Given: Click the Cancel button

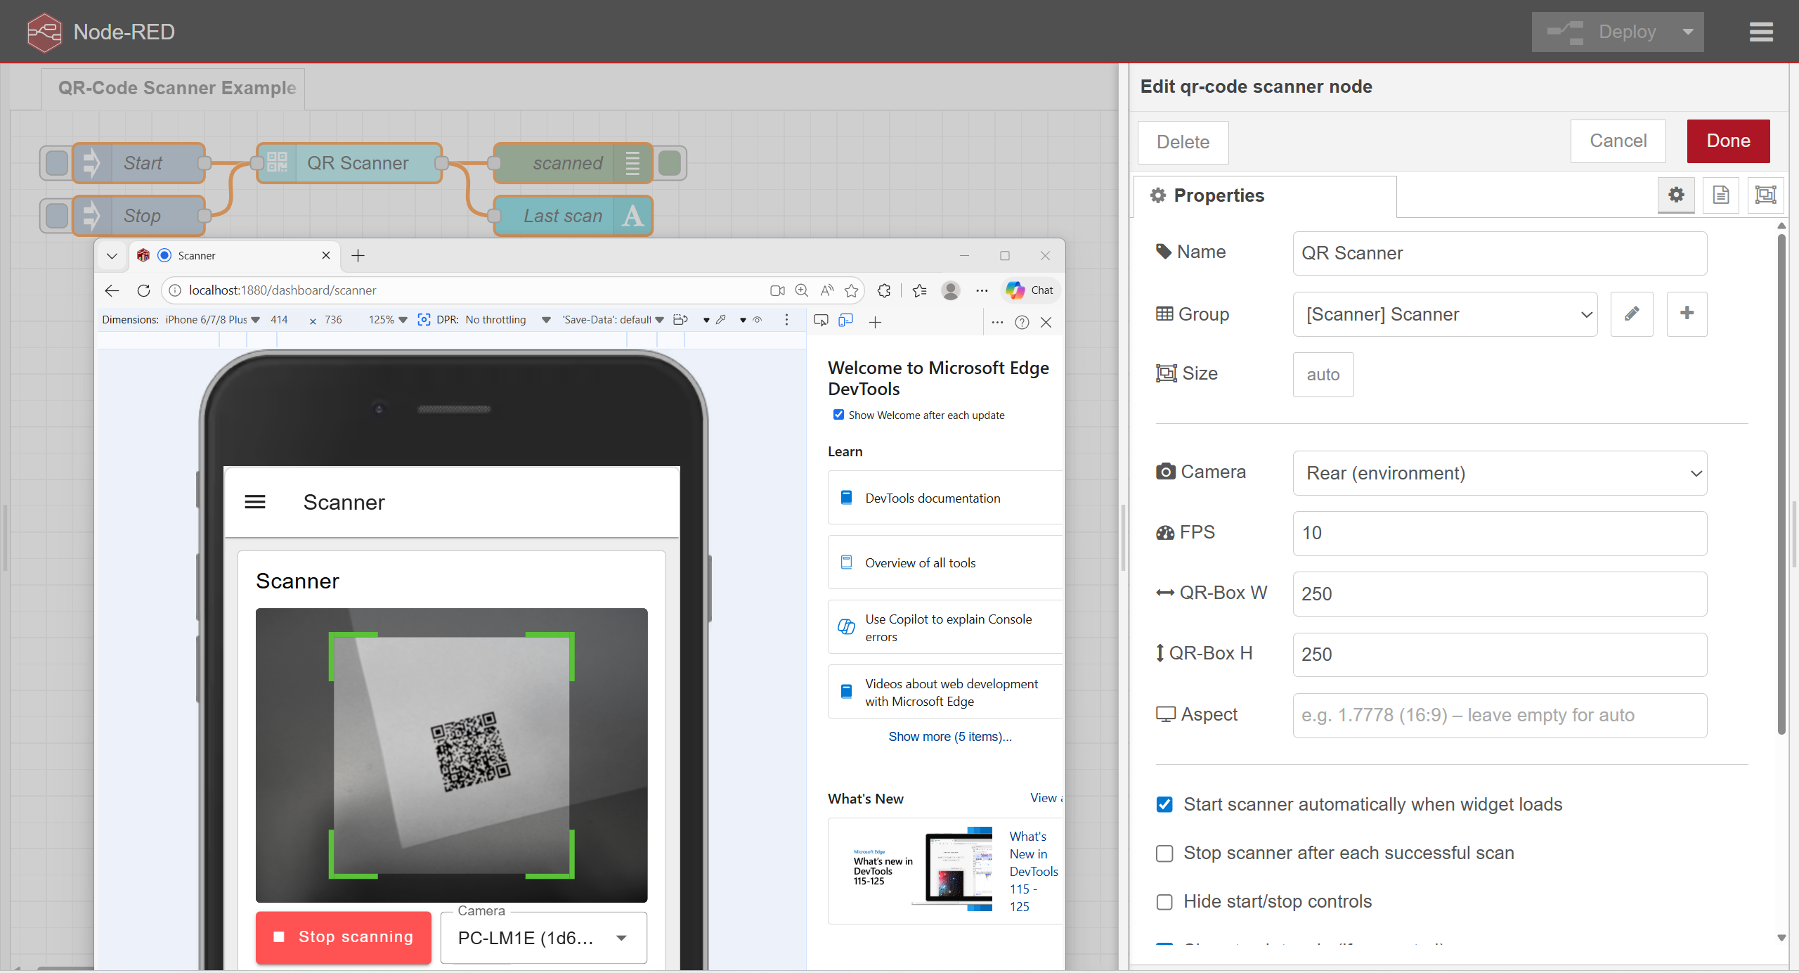Looking at the screenshot, I should tap(1618, 141).
